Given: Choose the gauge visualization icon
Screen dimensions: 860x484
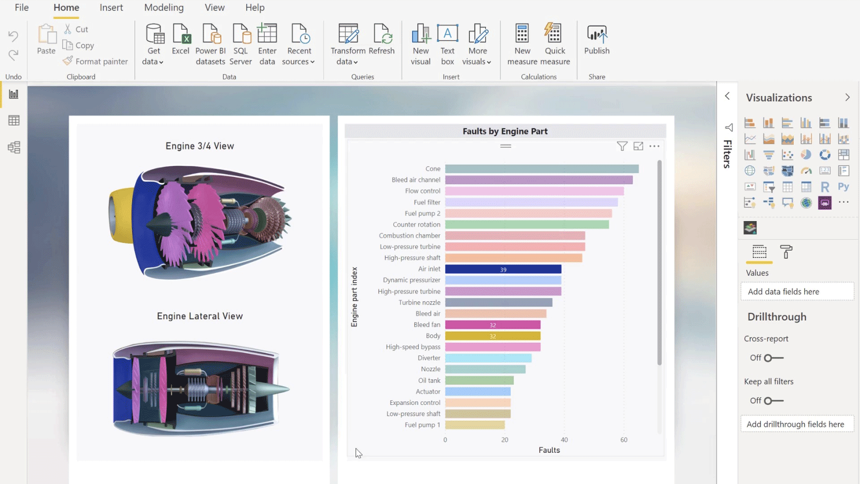Looking at the screenshot, I should pyautogui.click(x=806, y=171).
